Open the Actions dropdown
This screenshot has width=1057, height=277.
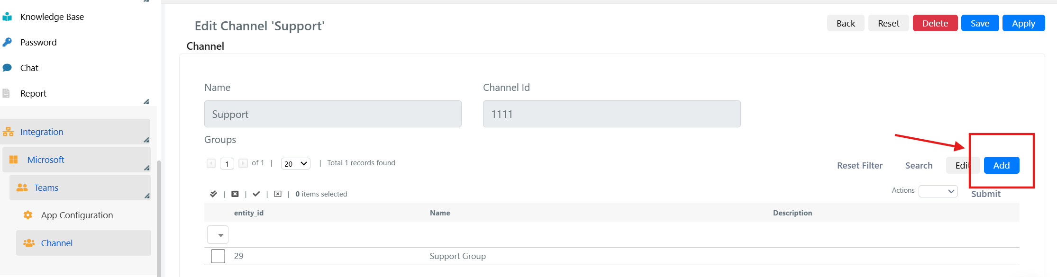coord(938,191)
